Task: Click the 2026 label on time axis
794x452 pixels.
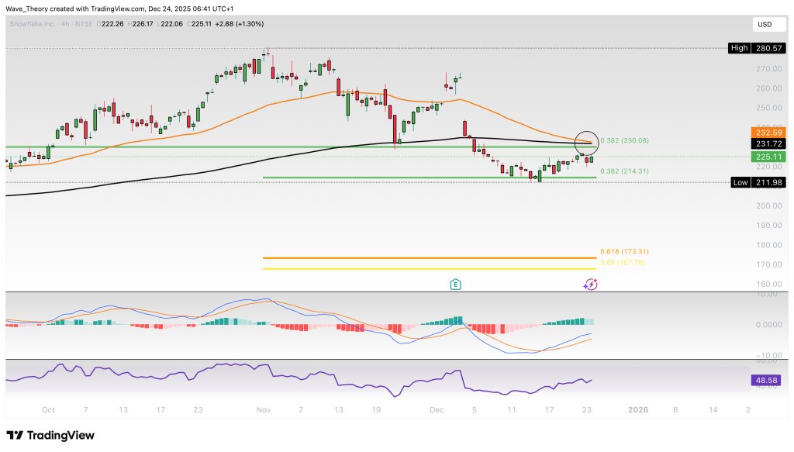Action: pyautogui.click(x=637, y=409)
